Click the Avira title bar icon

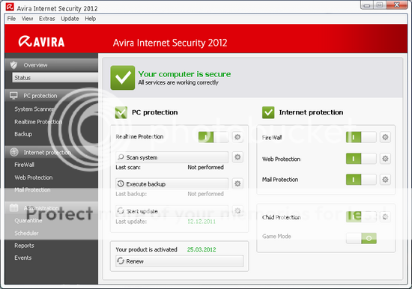point(10,7)
